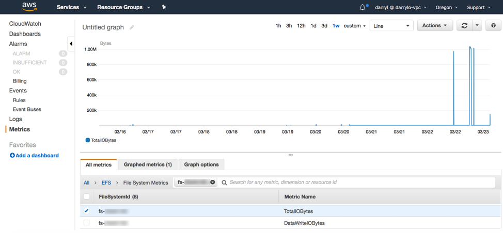This screenshot has width=503, height=233.
Task: Sort by the Metric Name column header
Action: pyautogui.click(x=300, y=197)
